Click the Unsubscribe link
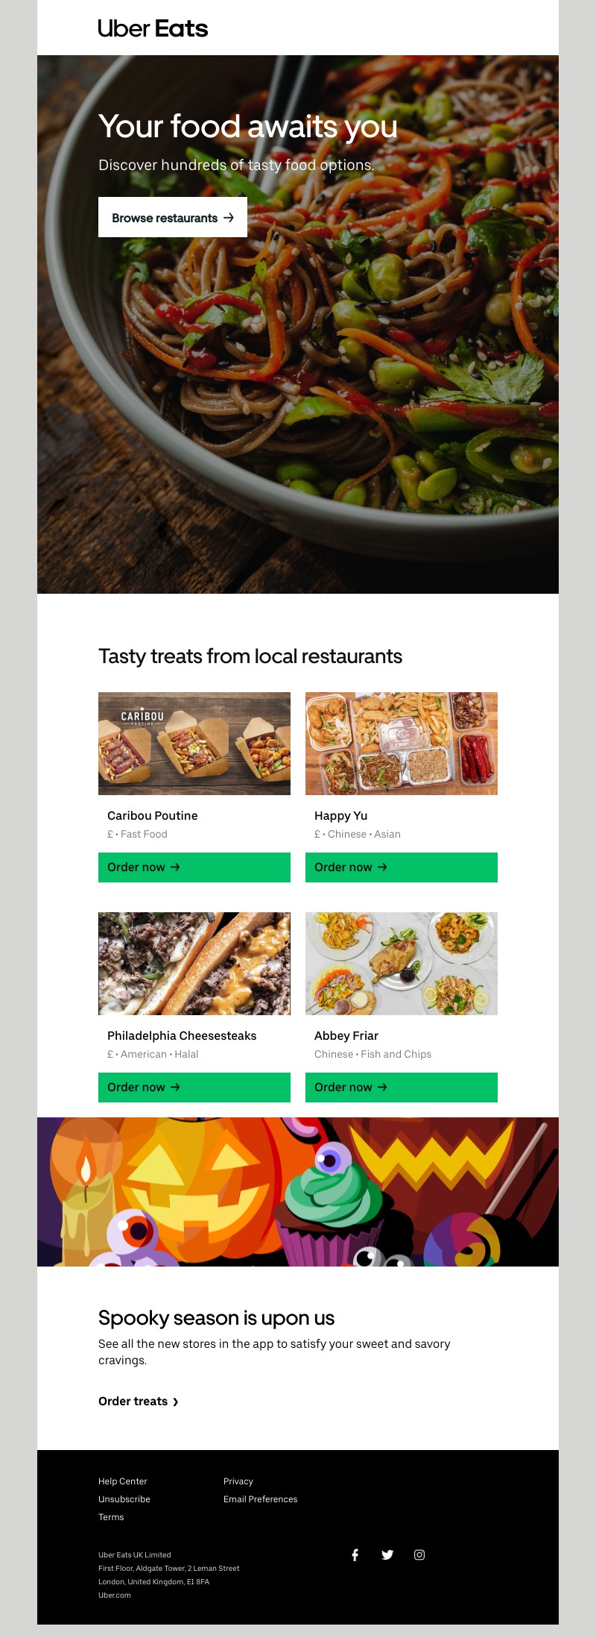Screen dimensions: 596x1638 [x=124, y=1499]
